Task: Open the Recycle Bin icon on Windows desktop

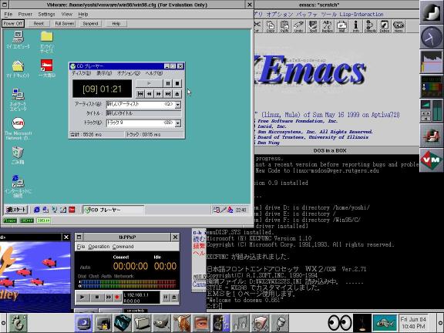Action: (x=18, y=155)
